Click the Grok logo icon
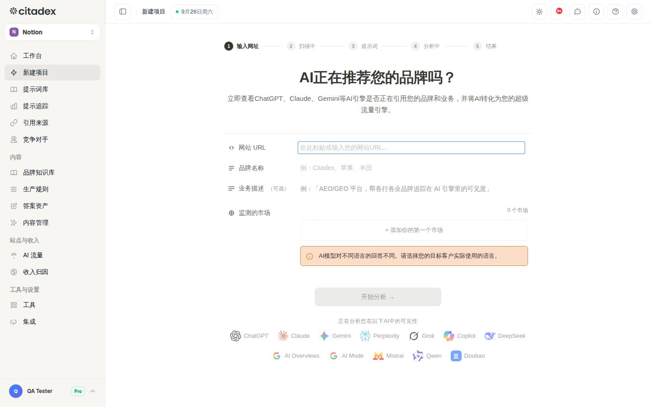Screen dimensions: 651x407 pyautogui.click(x=414, y=336)
